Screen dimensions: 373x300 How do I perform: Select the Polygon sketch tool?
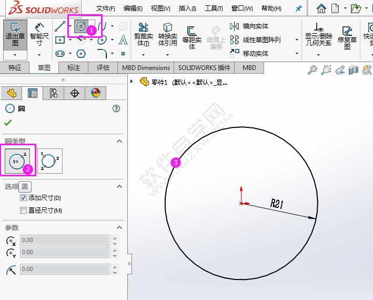pyautogui.click(x=81, y=54)
